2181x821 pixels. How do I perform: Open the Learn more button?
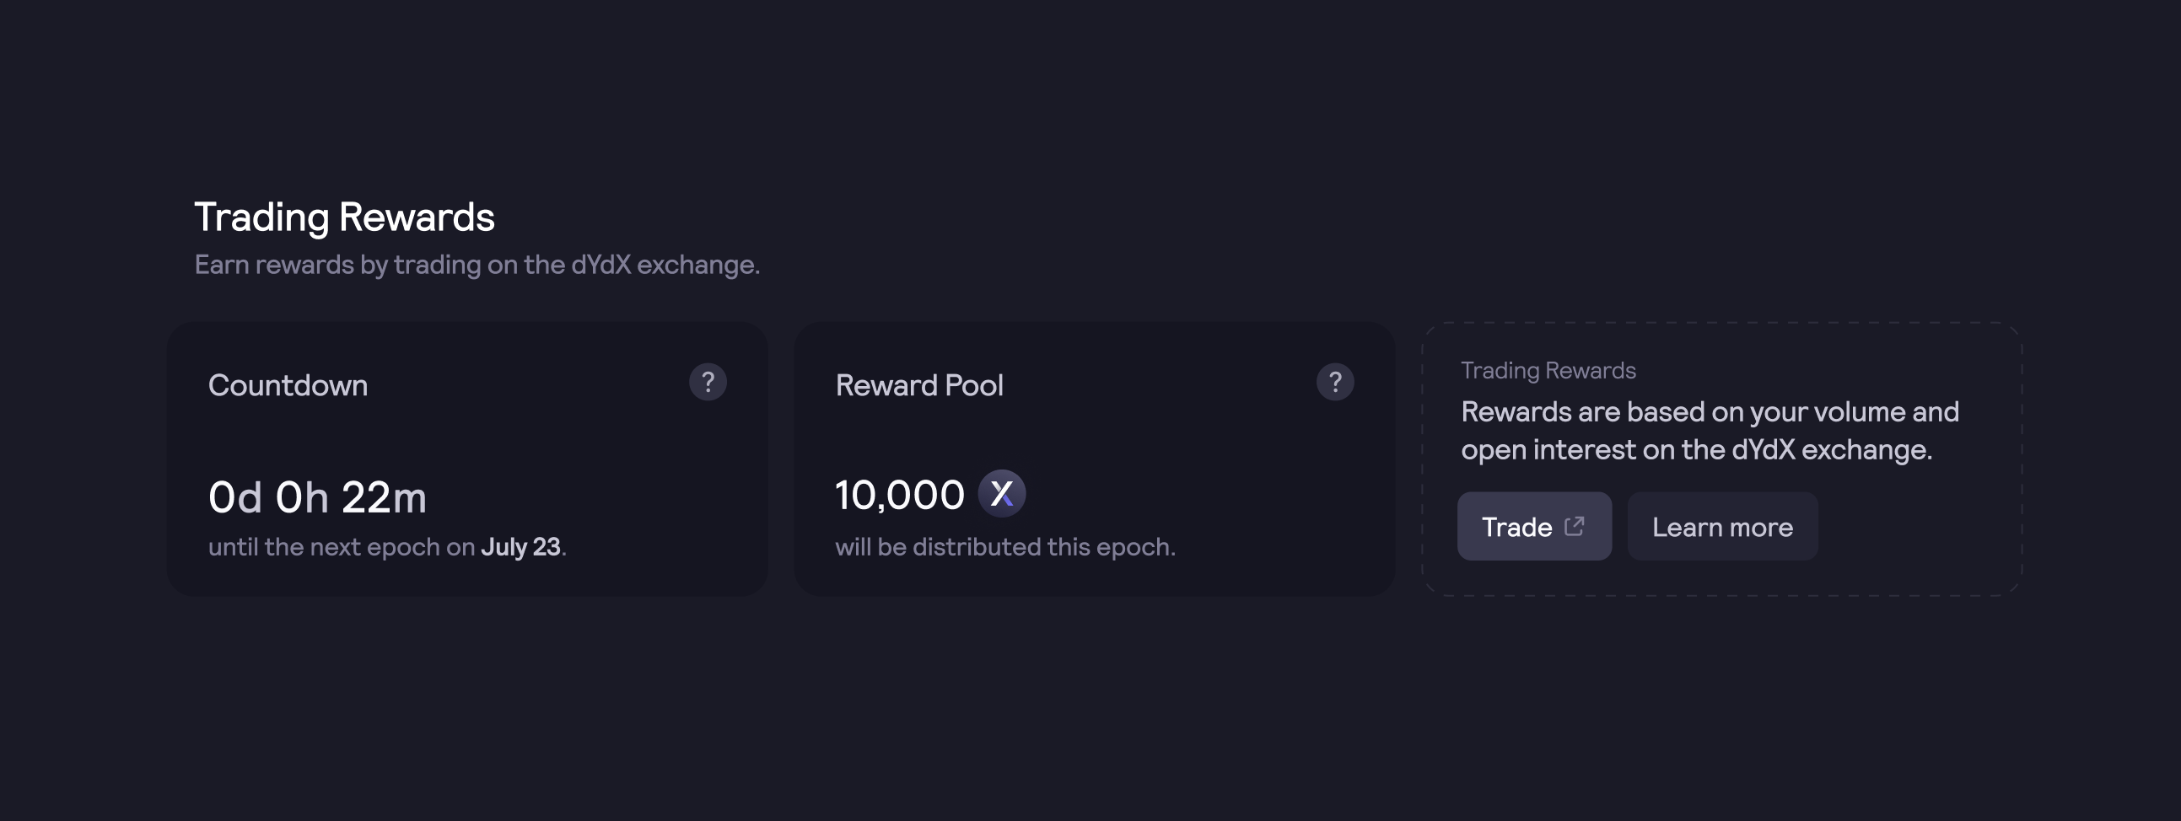click(x=1722, y=527)
